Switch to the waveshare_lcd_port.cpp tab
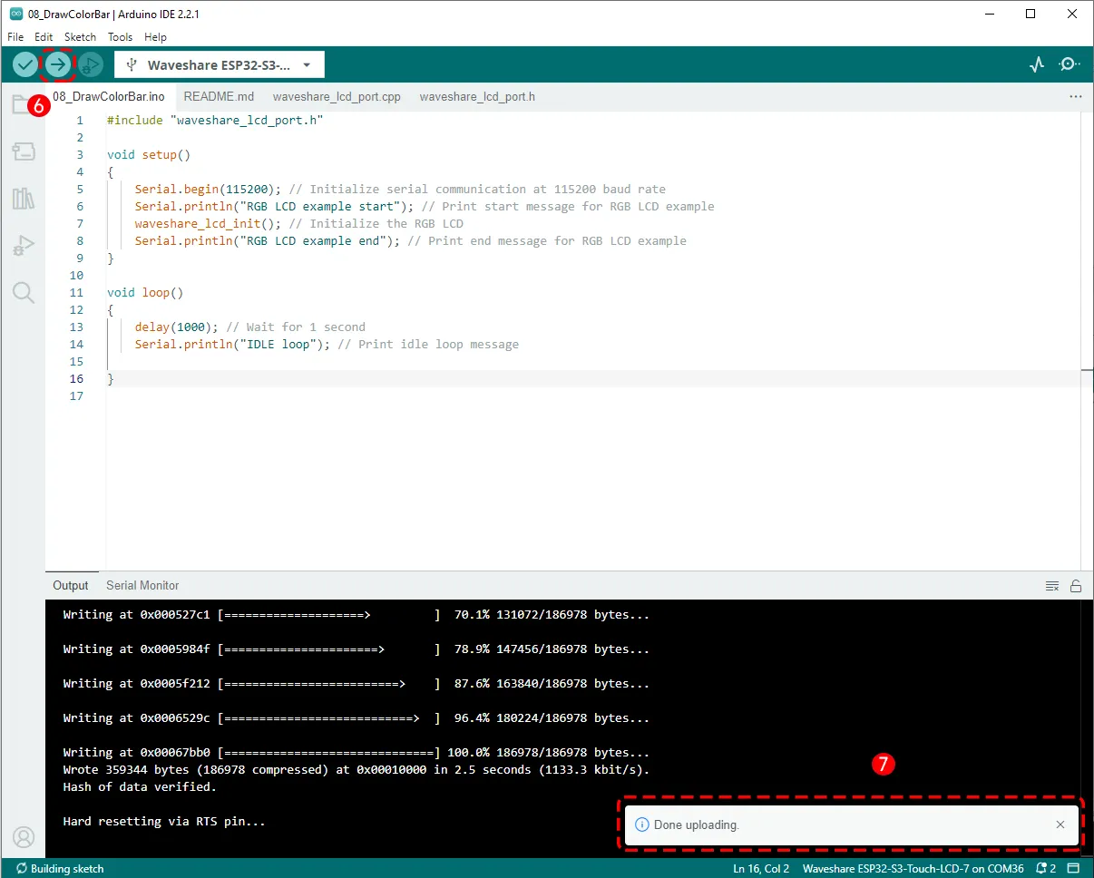 point(337,96)
